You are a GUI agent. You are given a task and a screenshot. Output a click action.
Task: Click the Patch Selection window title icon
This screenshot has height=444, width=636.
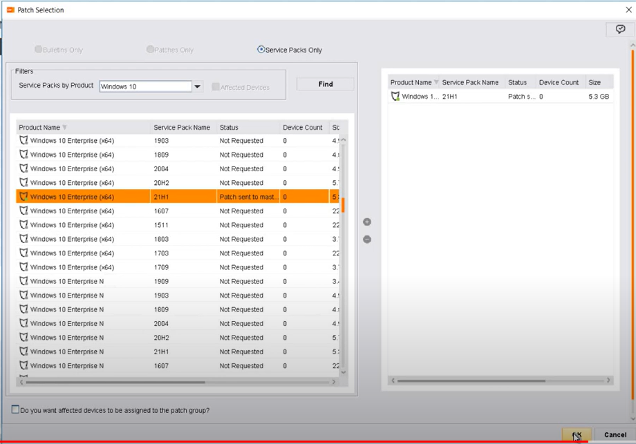tap(10, 10)
